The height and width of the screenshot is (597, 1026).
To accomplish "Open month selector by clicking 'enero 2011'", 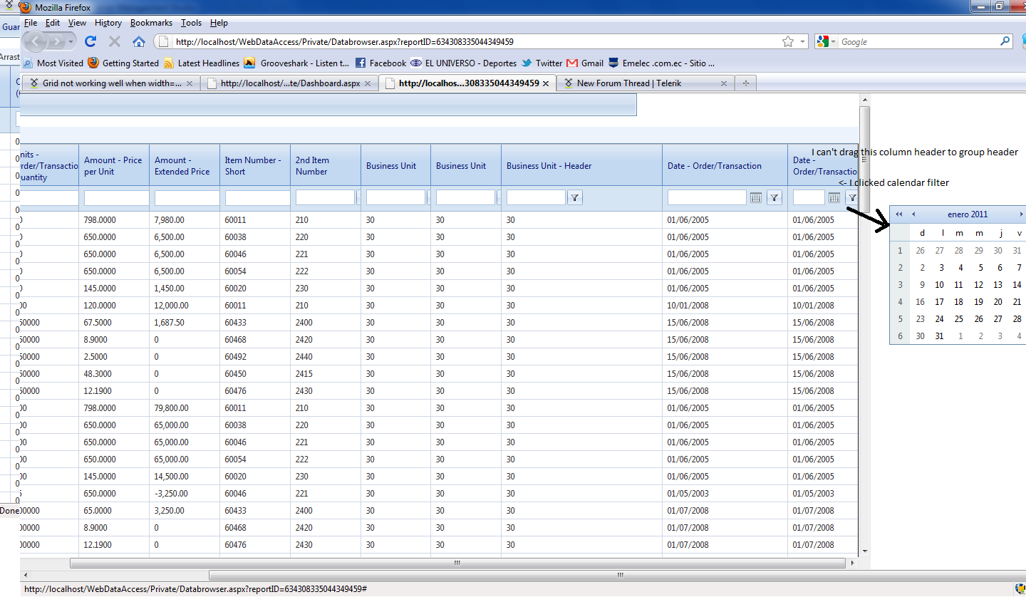I will 967,214.
